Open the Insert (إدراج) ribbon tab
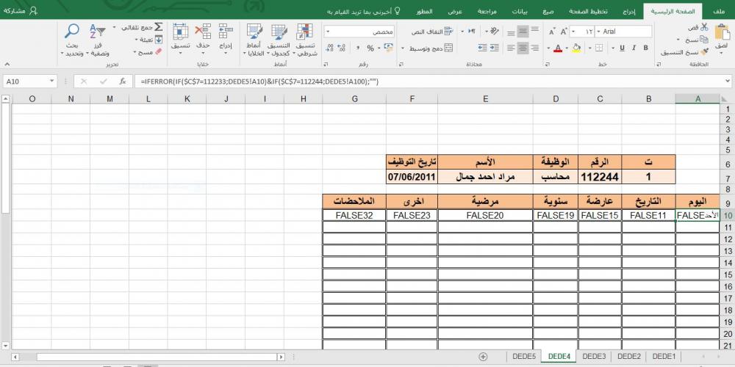This screenshot has height=367, width=735. (628, 12)
